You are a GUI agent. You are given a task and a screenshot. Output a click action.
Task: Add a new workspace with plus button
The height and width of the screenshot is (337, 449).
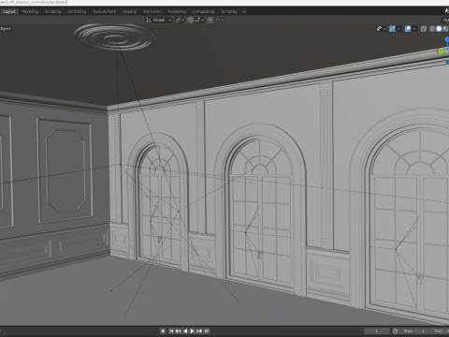[x=244, y=11]
